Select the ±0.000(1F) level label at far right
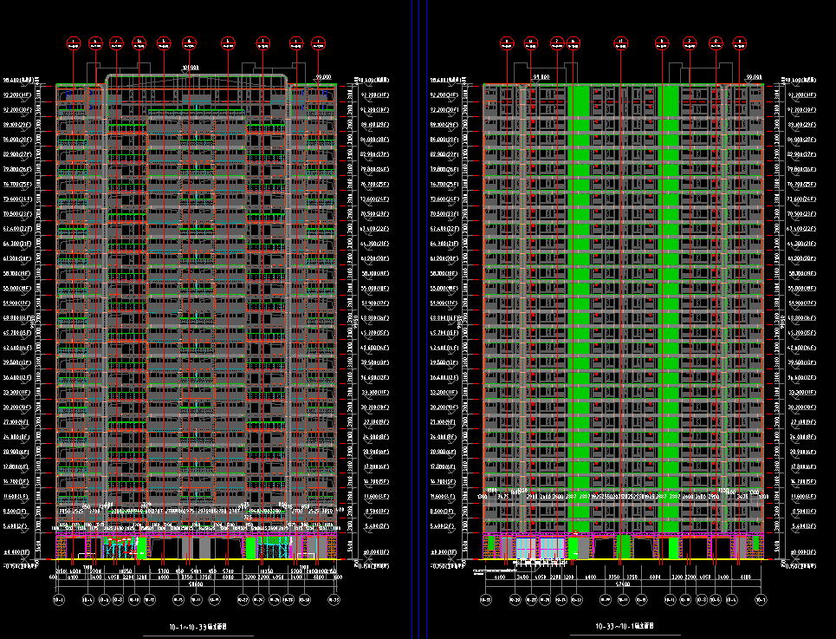This screenshot has width=836, height=639. (x=800, y=551)
